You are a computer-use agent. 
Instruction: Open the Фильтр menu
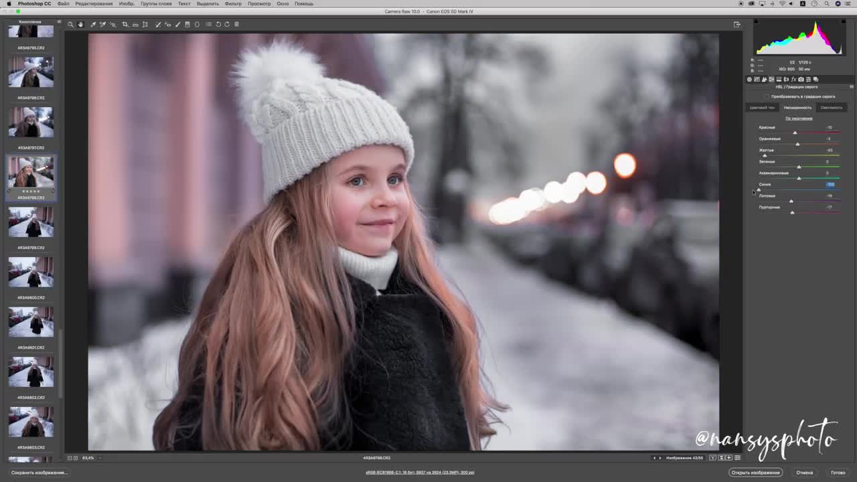pyautogui.click(x=233, y=3)
